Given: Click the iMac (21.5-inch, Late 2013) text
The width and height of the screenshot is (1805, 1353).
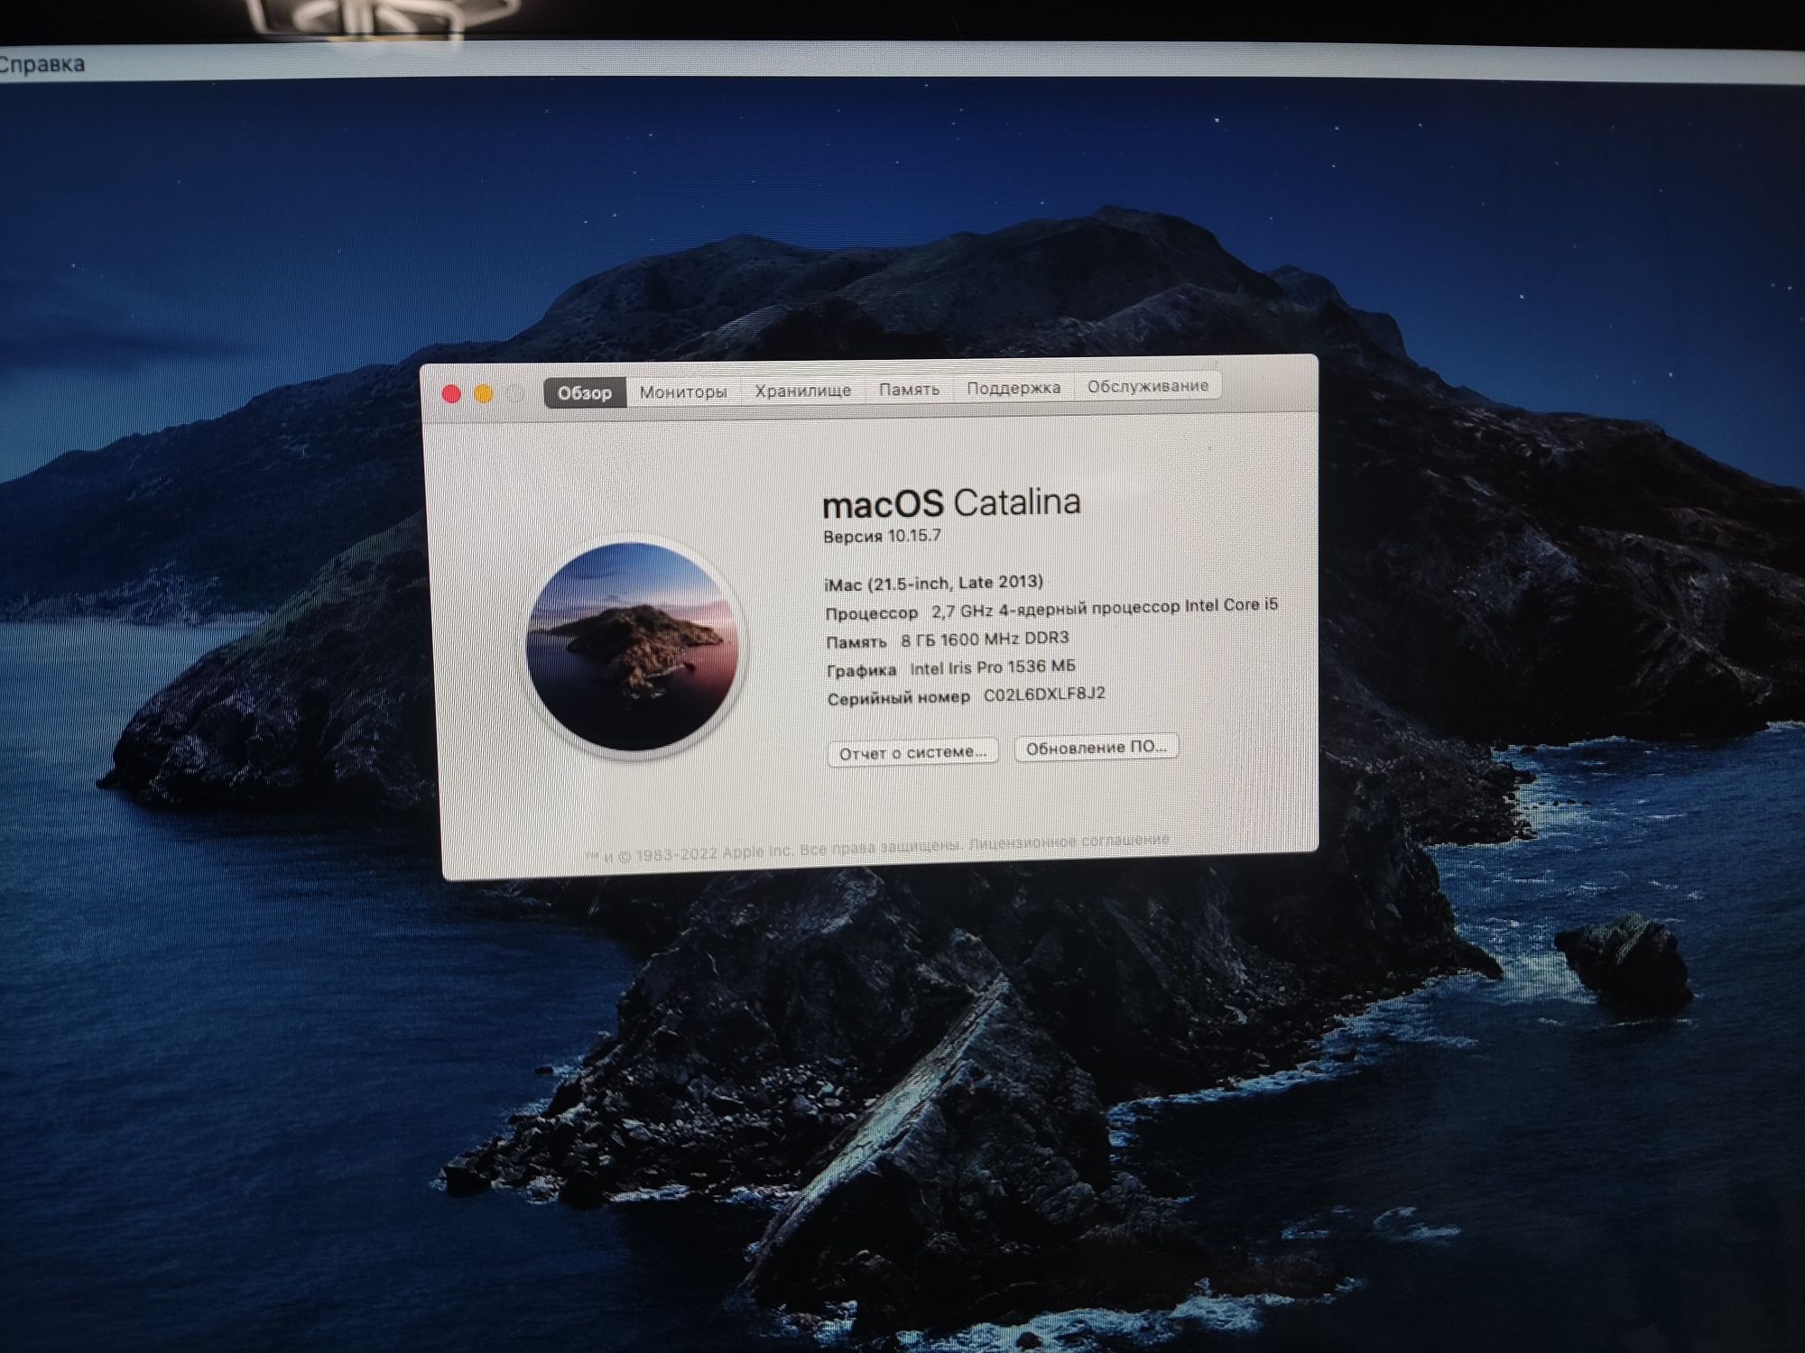Looking at the screenshot, I should tap(934, 583).
